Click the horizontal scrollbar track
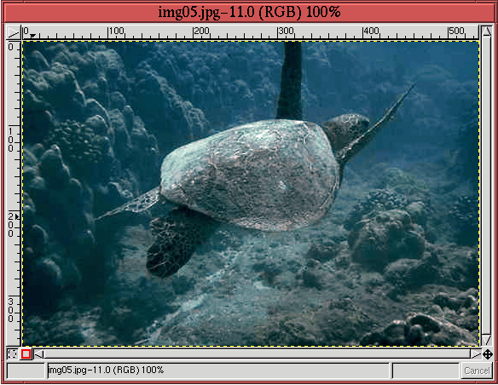This screenshot has height=385, width=498. [258, 354]
